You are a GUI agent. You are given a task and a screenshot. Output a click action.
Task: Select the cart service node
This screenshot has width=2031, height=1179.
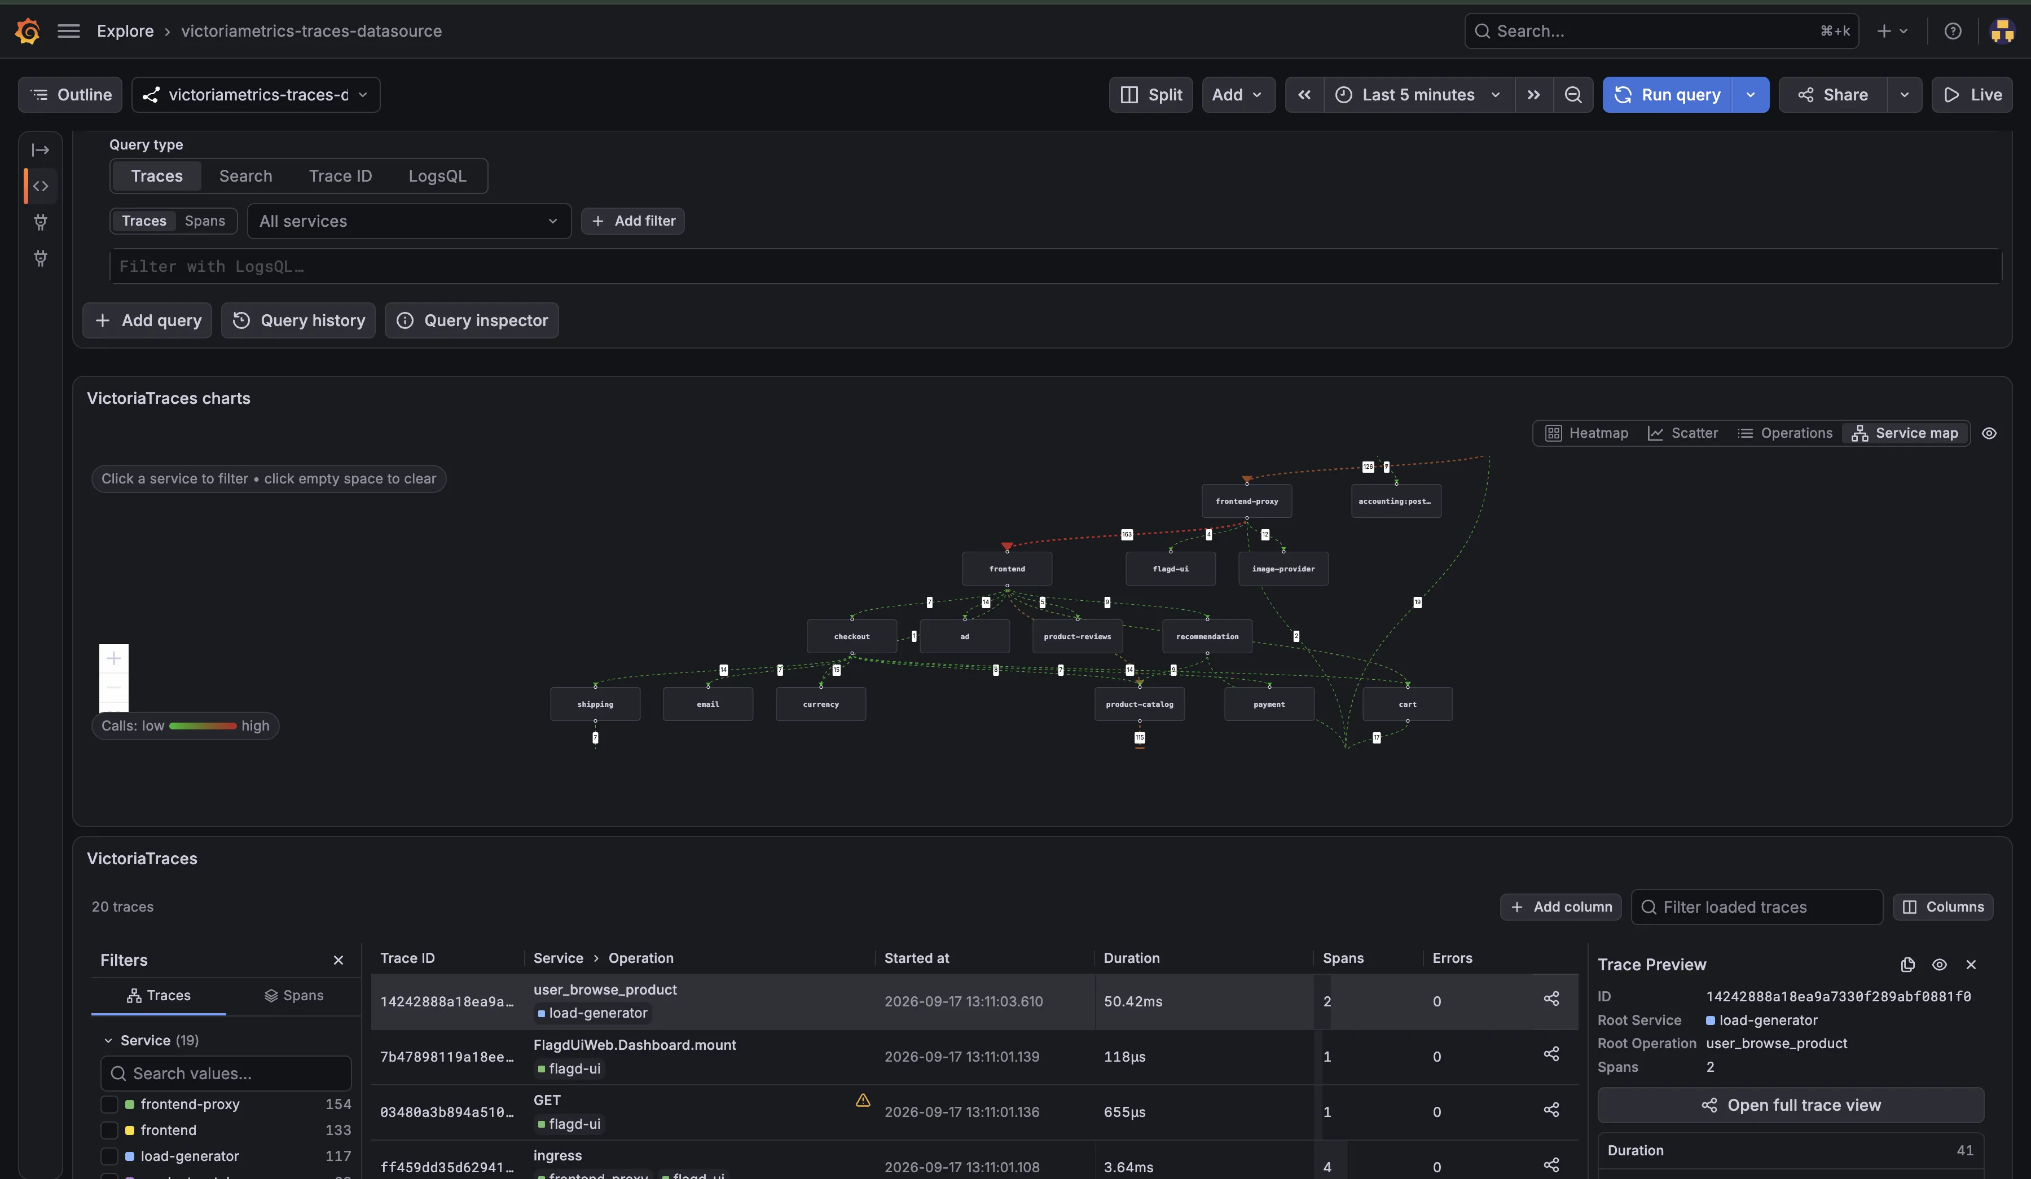[1407, 703]
